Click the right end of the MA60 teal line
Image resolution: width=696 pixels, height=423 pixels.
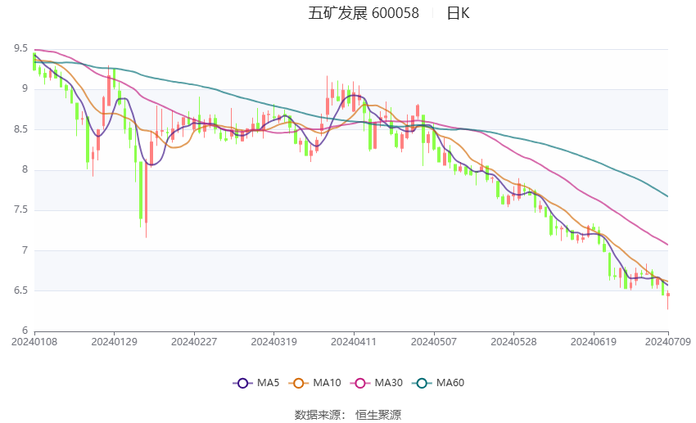click(x=667, y=196)
